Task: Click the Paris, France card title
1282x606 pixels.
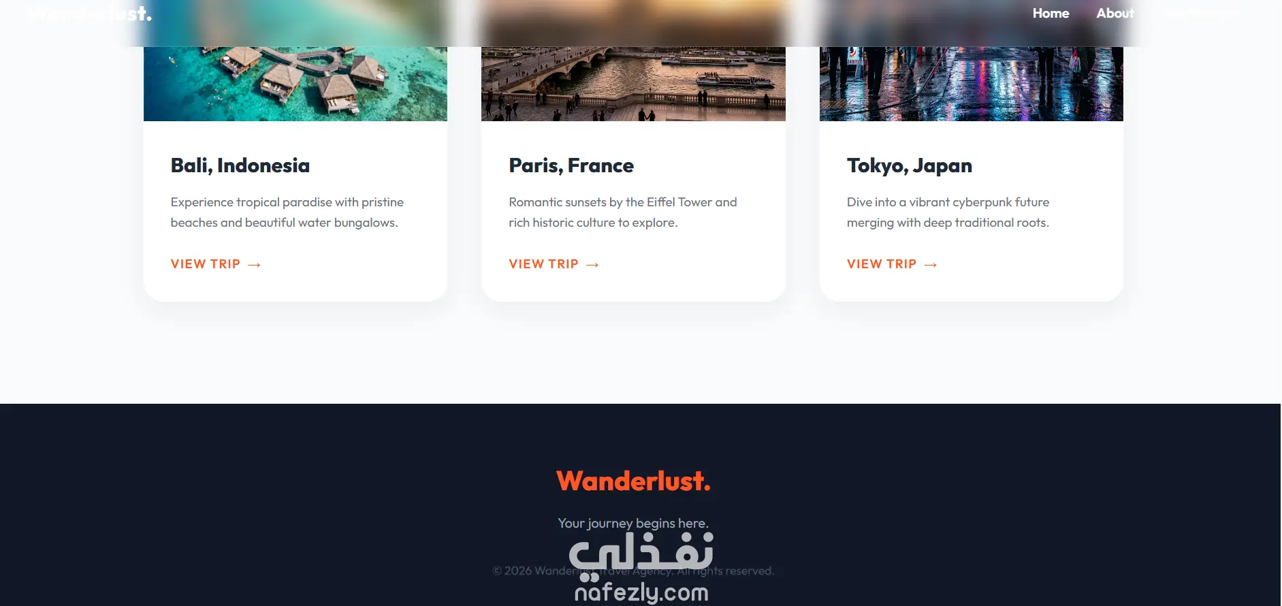Action: (571, 165)
